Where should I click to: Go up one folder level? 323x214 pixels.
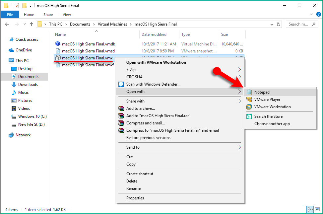[x=31, y=24]
